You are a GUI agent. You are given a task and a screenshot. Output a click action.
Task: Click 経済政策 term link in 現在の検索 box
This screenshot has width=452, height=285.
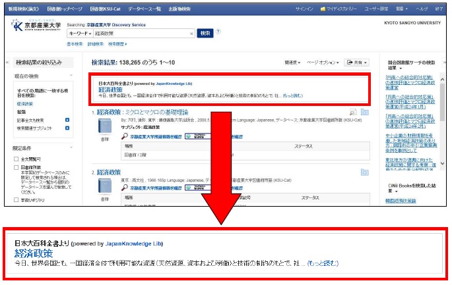[x=25, y=104]
